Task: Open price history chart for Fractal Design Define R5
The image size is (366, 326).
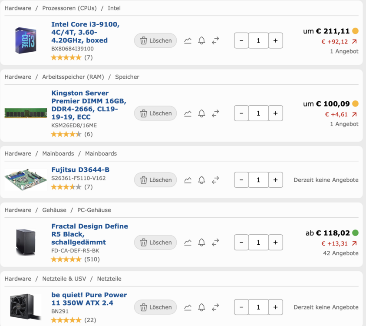Action: pyautogui.click(x=188, y=243)
